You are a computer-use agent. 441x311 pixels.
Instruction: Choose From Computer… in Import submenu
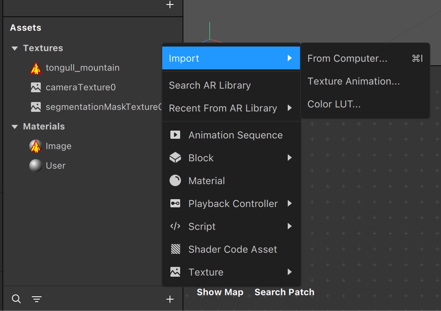[347, 58]
